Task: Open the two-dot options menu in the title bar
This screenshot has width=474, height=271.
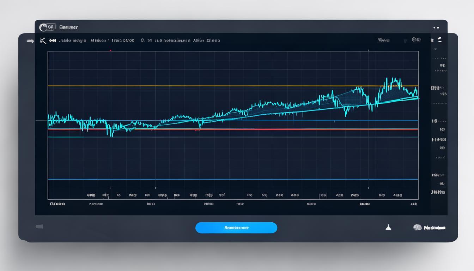Action: point(436,28)
